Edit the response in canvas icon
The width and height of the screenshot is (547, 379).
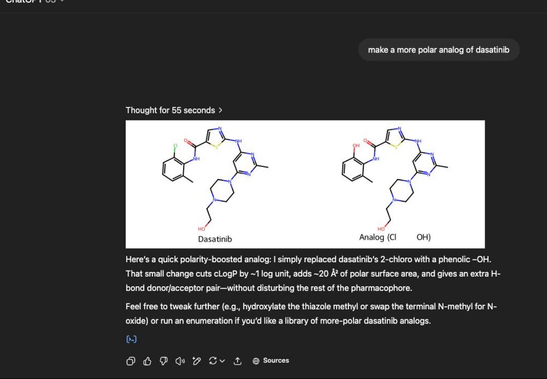(x=196, y=361)
